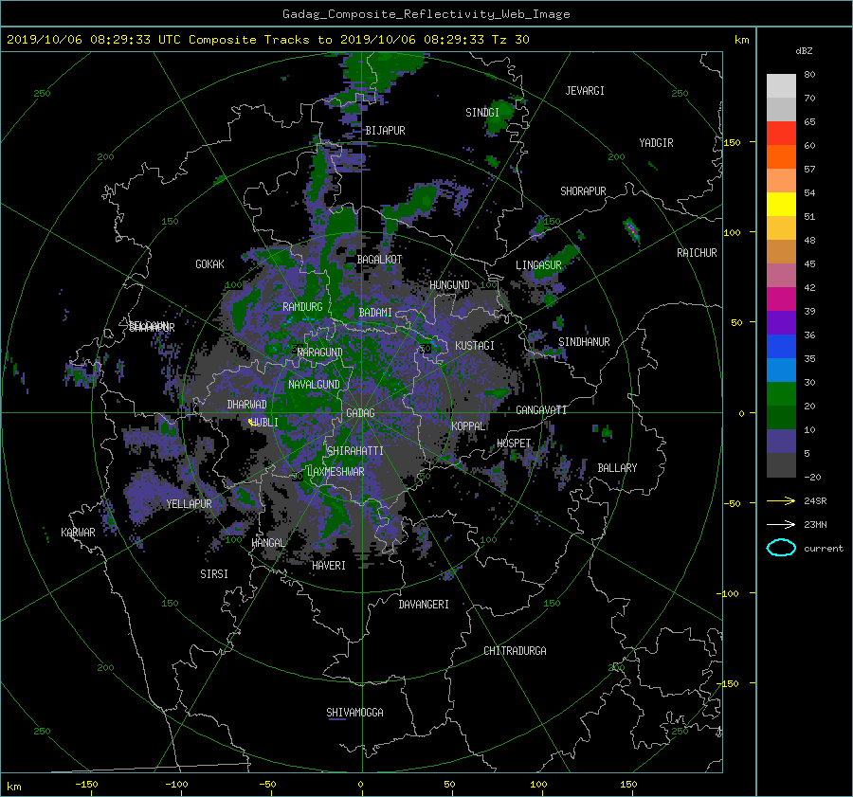Click the 'LAXMESHWAR' city label
Image resolution: width=853 pixels, height=797 pixels.
[336, 472]
